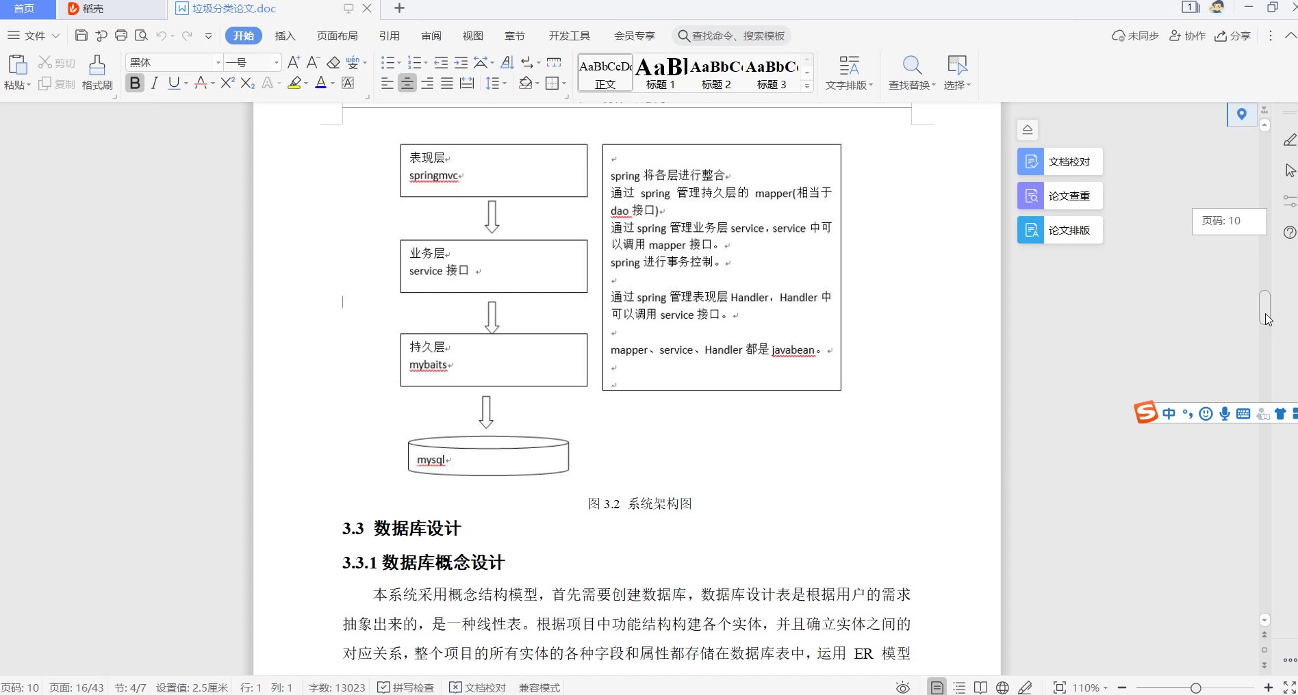The height and width of the screenshot is (695, 1298).
Task: Open bullets list dropdown
Action: pyautogui.click(x=399, y=62)
